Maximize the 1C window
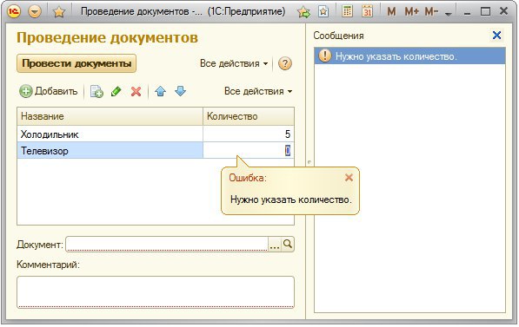 (x=485, y=12)
